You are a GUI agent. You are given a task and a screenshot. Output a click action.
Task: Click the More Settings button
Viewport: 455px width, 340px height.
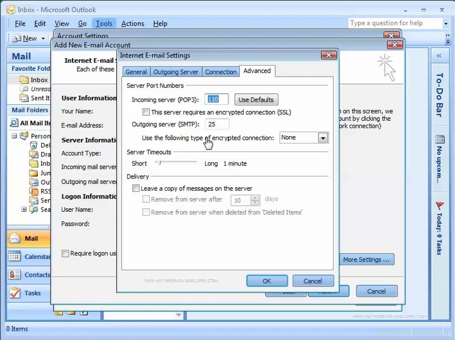[x=366, y=259]
